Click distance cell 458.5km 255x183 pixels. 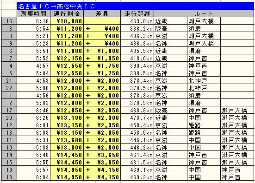click(137, 132)
